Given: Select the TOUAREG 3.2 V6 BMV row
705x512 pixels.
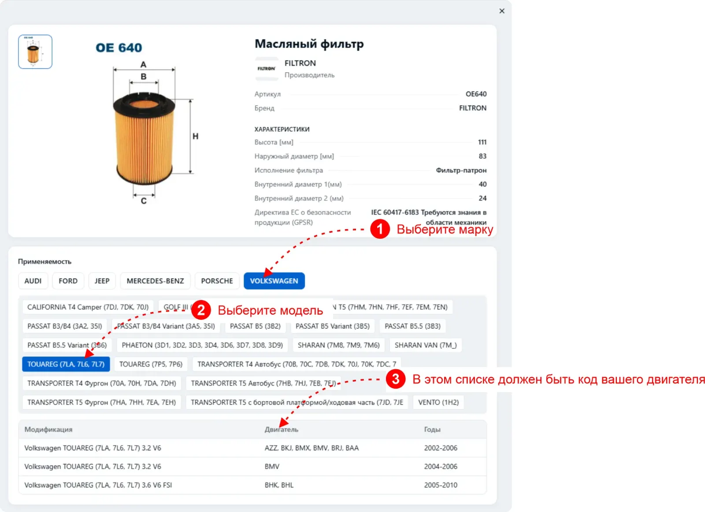Looking at the screenshot, I should [252, 467].
